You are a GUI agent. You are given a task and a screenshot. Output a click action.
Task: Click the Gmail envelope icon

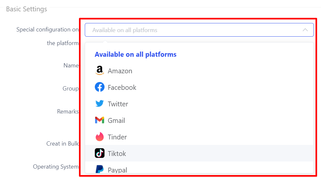(x=99, y=120)
